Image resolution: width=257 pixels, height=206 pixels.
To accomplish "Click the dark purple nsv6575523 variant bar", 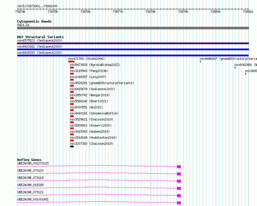I will [133, 43].
